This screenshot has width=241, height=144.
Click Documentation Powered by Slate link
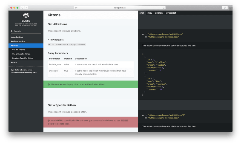pyautogui.click(x=24, y=72)
